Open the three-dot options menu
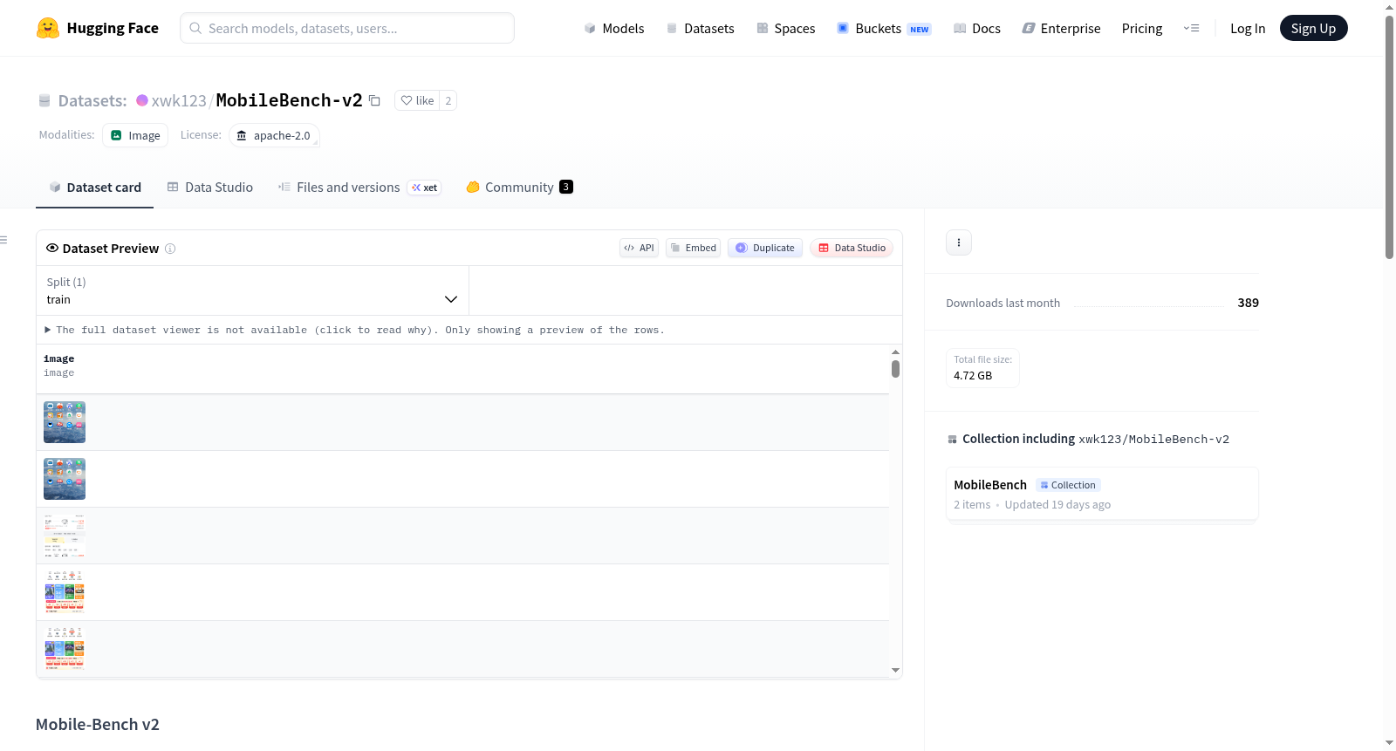The width and height of the screenshot is (1396, 751). click(x=959, y=242)
